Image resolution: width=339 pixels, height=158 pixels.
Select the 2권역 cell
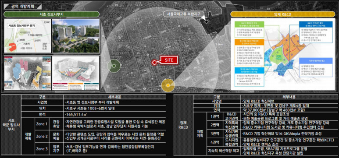click(214, 125)
